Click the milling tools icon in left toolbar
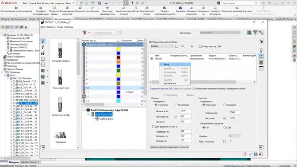Viewport: 297px width, 167px height. [43, 41]
